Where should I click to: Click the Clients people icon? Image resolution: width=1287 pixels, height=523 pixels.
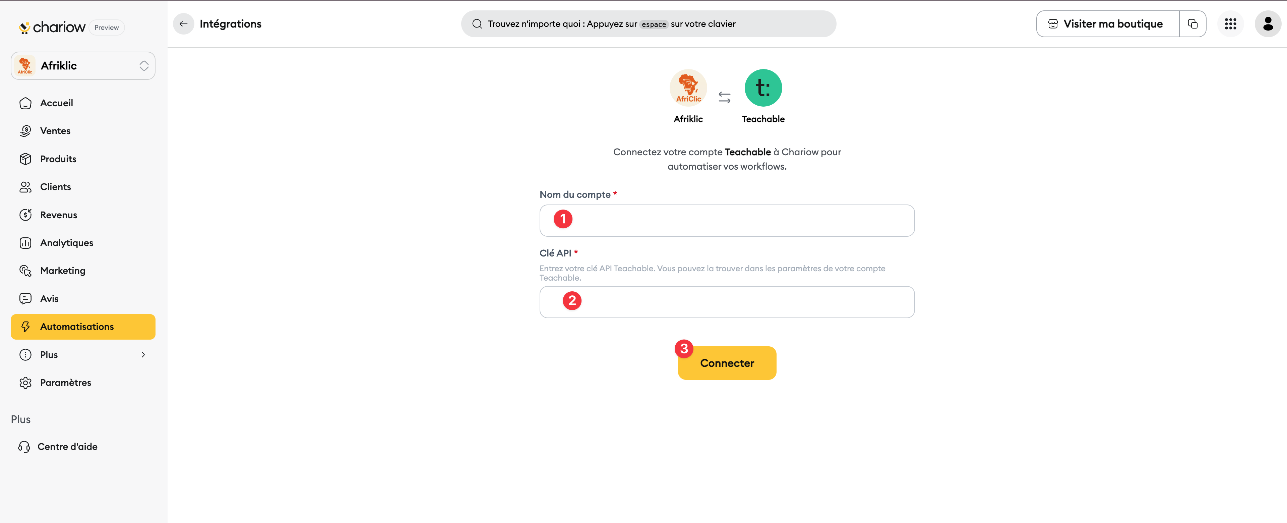pos(25,187)
